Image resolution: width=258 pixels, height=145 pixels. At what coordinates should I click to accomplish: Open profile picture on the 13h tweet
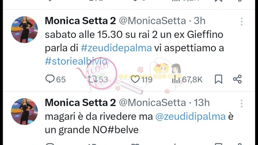(x=24, y=111)
